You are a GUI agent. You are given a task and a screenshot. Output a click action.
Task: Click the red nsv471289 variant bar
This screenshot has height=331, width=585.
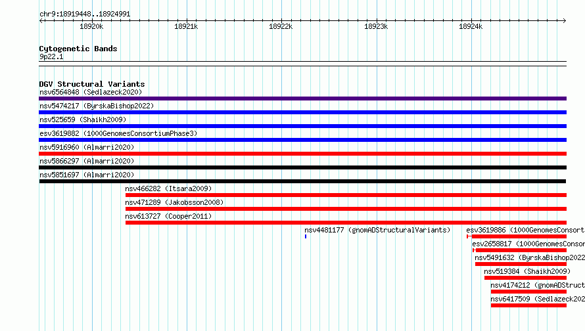pos(346,209)
